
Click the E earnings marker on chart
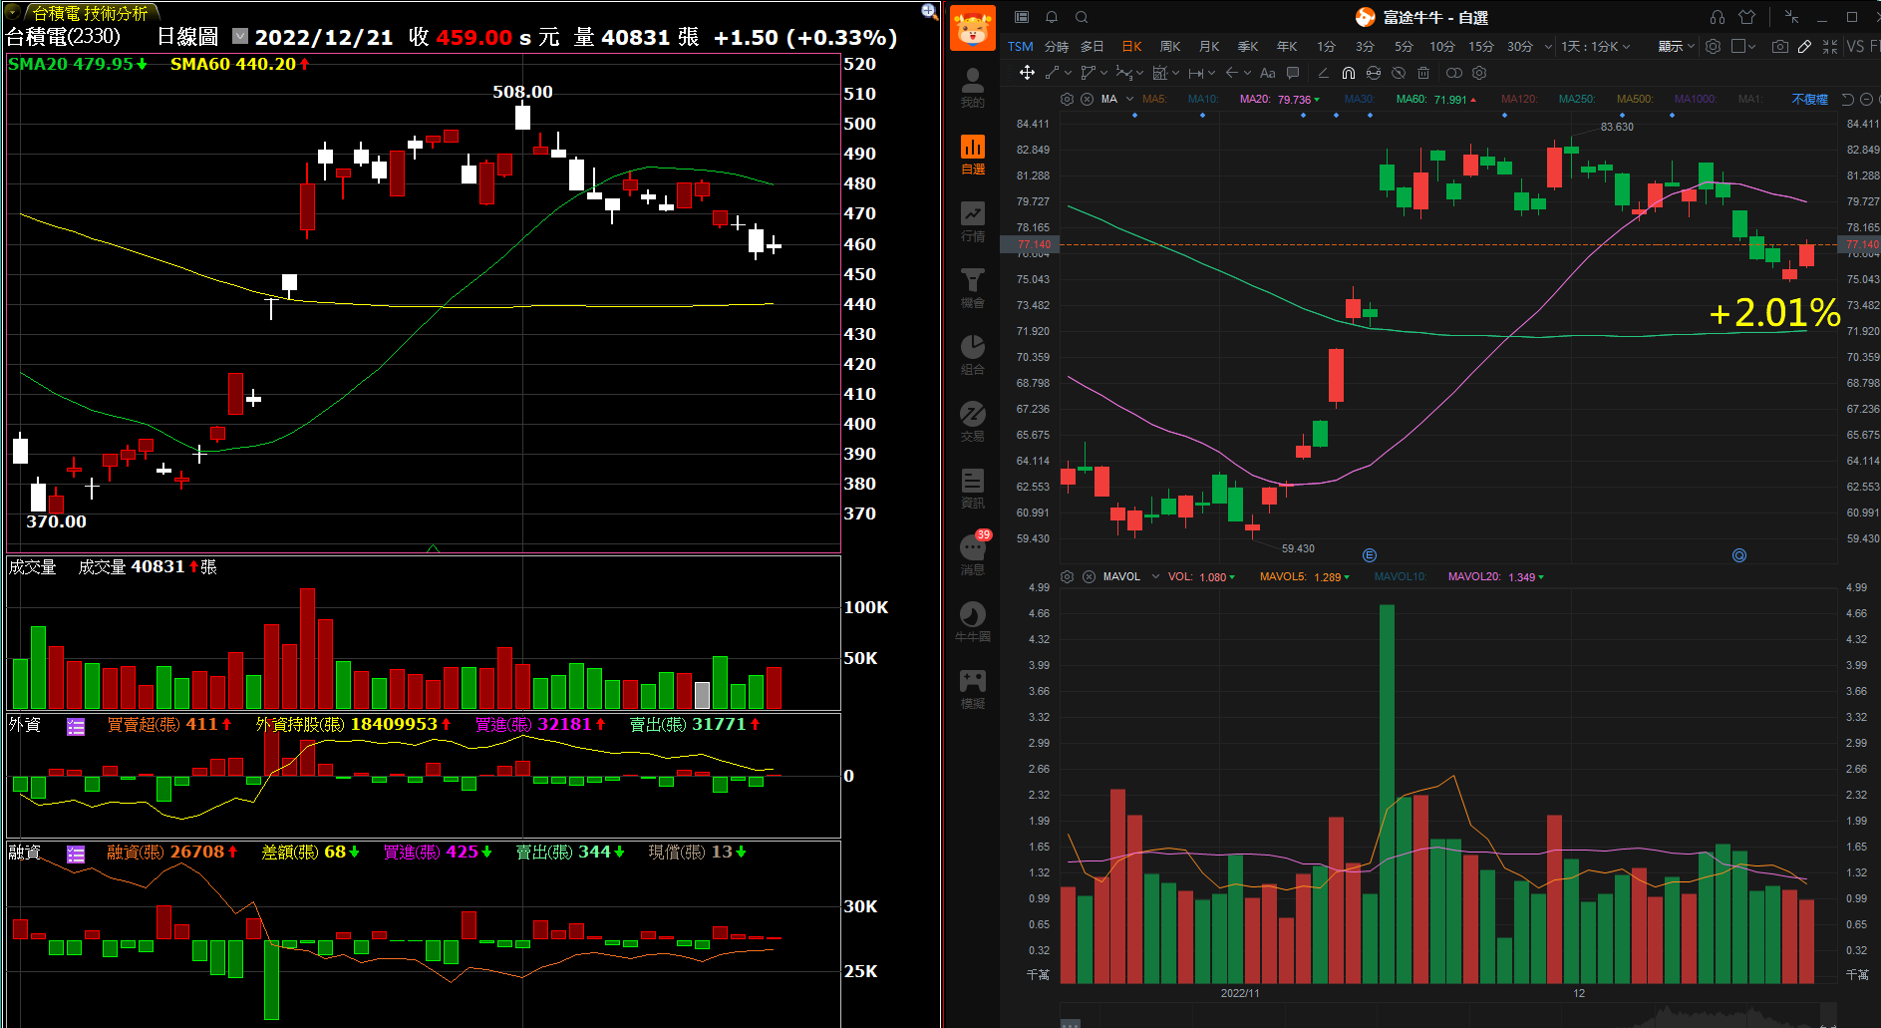pos(1369,555)
